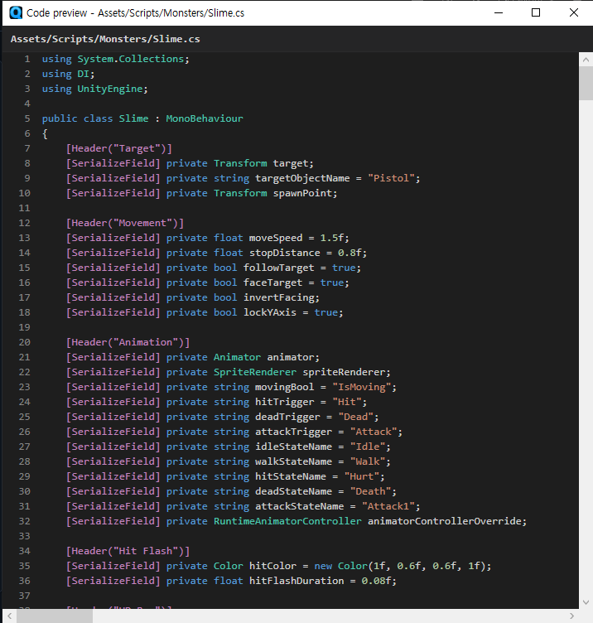This screenshot has height=623, width=593.
Task: Click the value '0.08f' on line 36
Action: [376, 581]
